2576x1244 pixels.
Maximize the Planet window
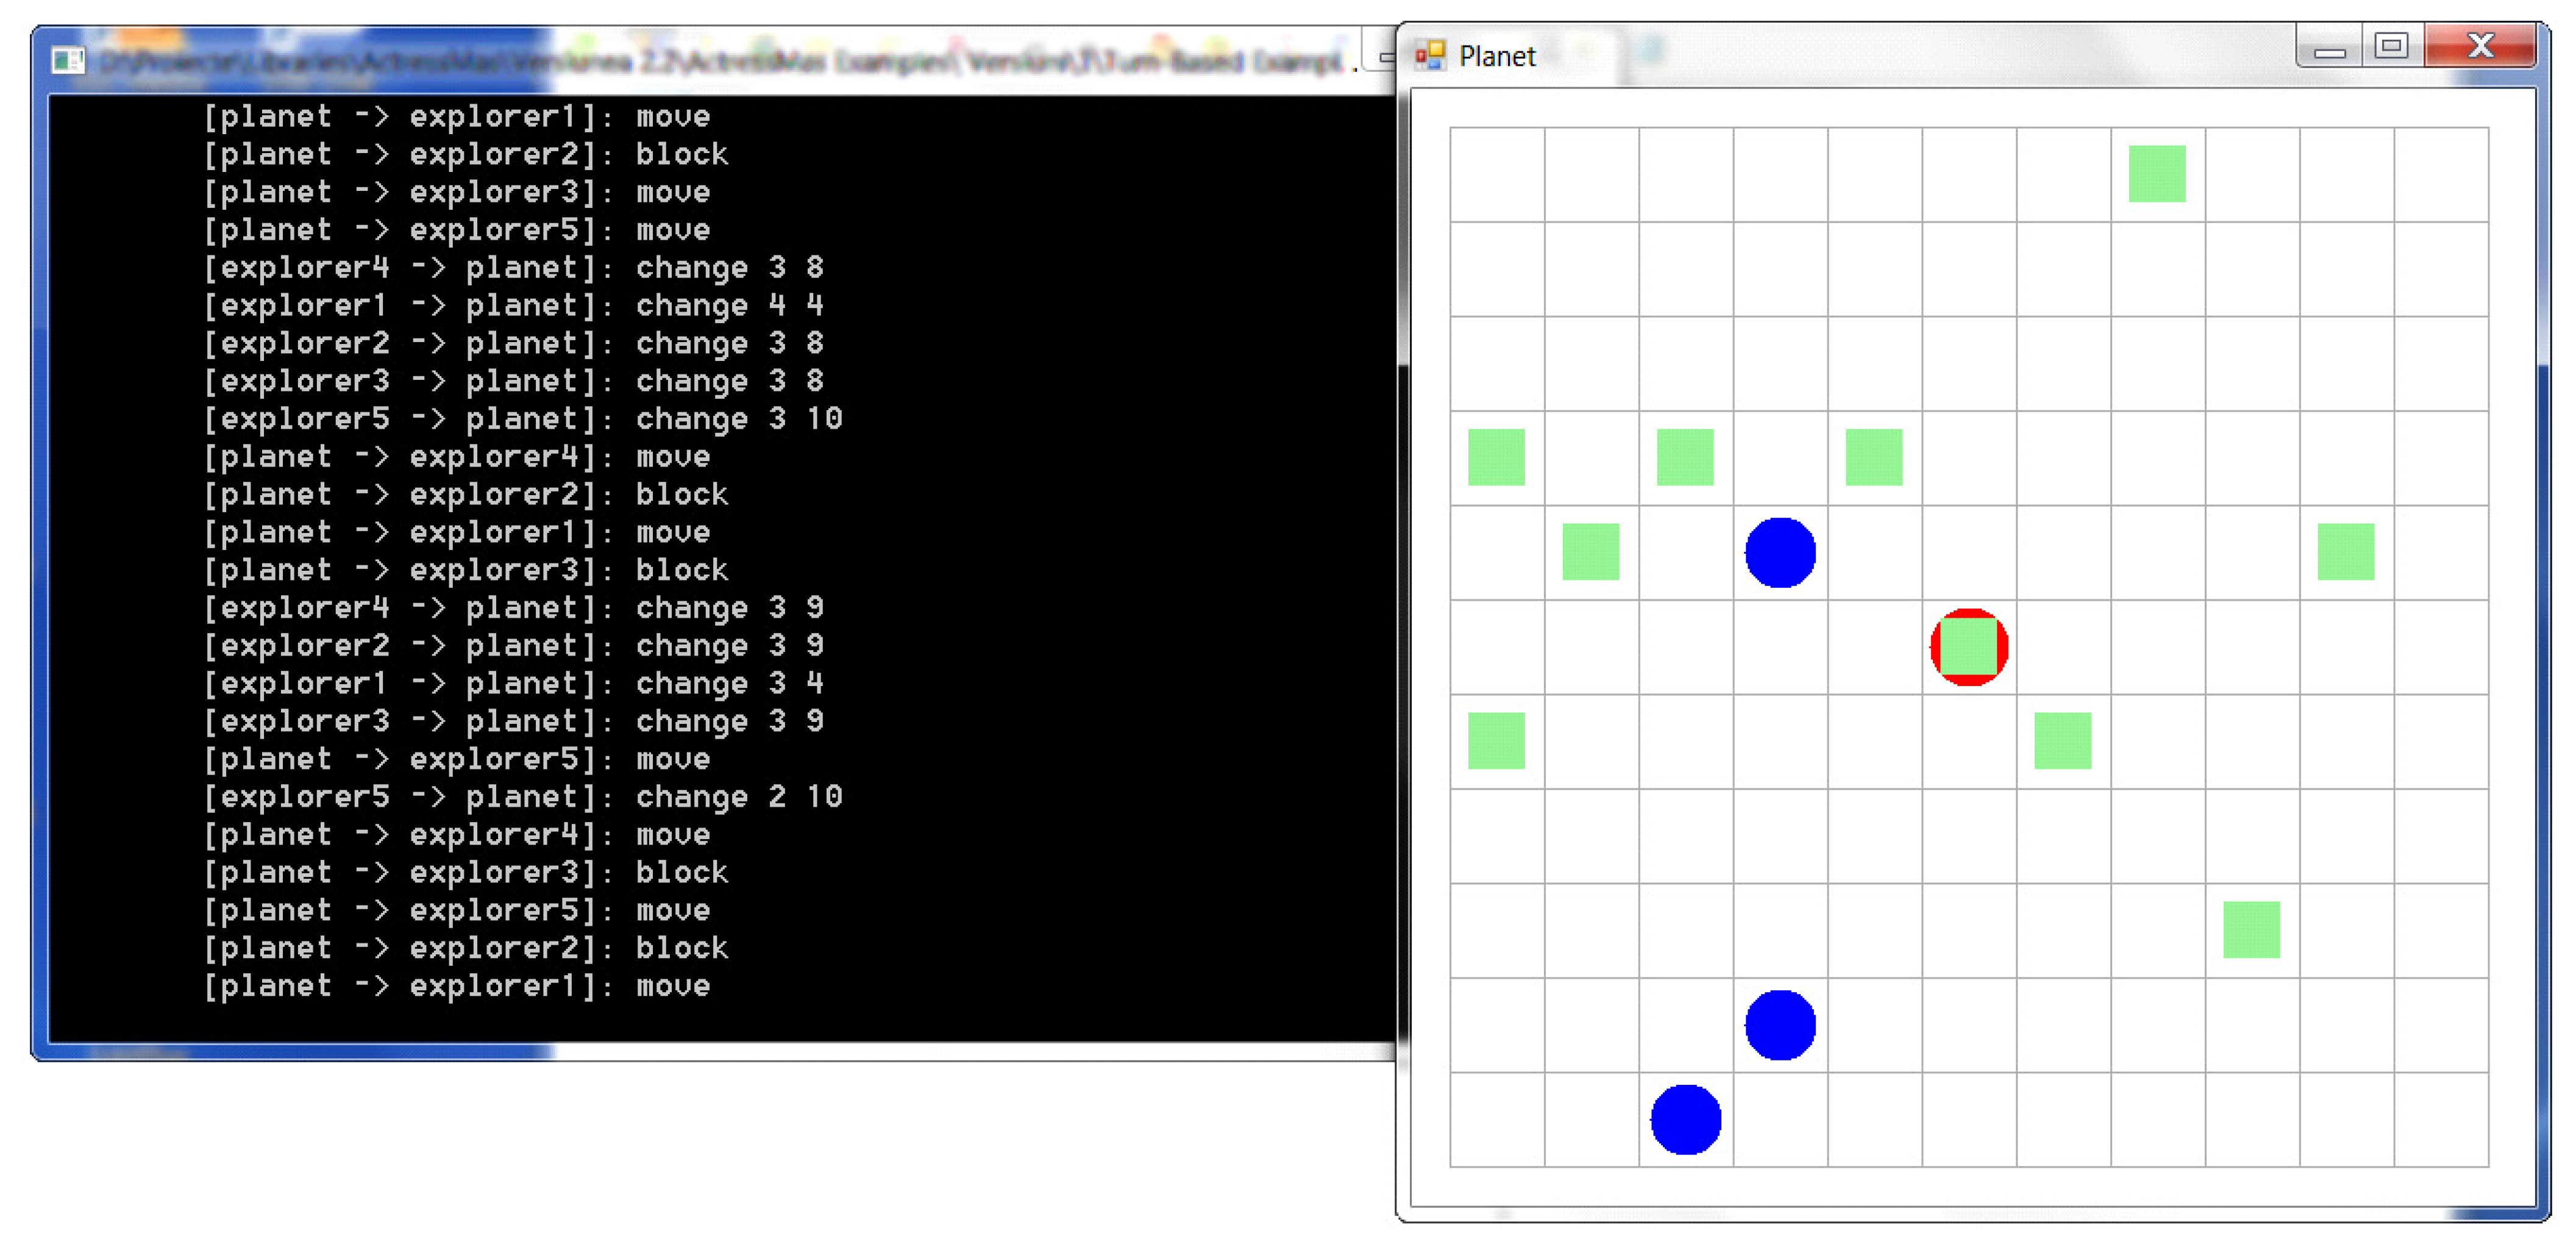tap(2391, 46)
